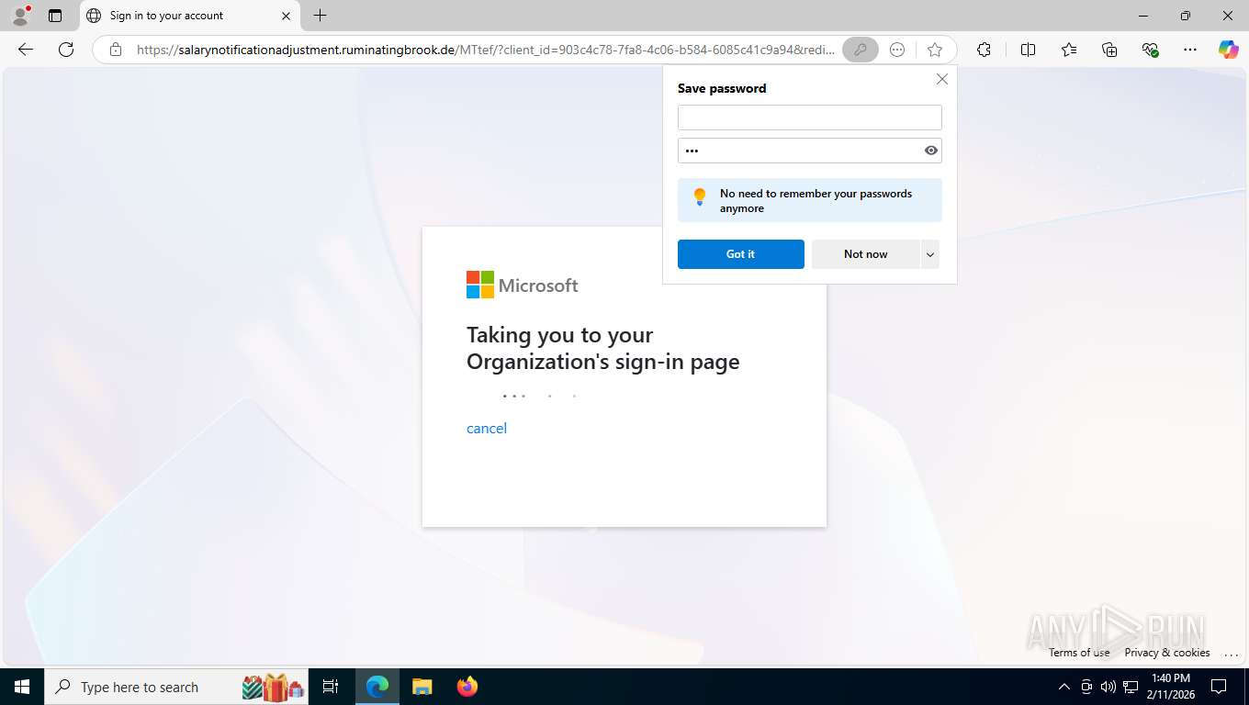Click the Not now button
Screen dimensions: 1249x705
point(865,254)
